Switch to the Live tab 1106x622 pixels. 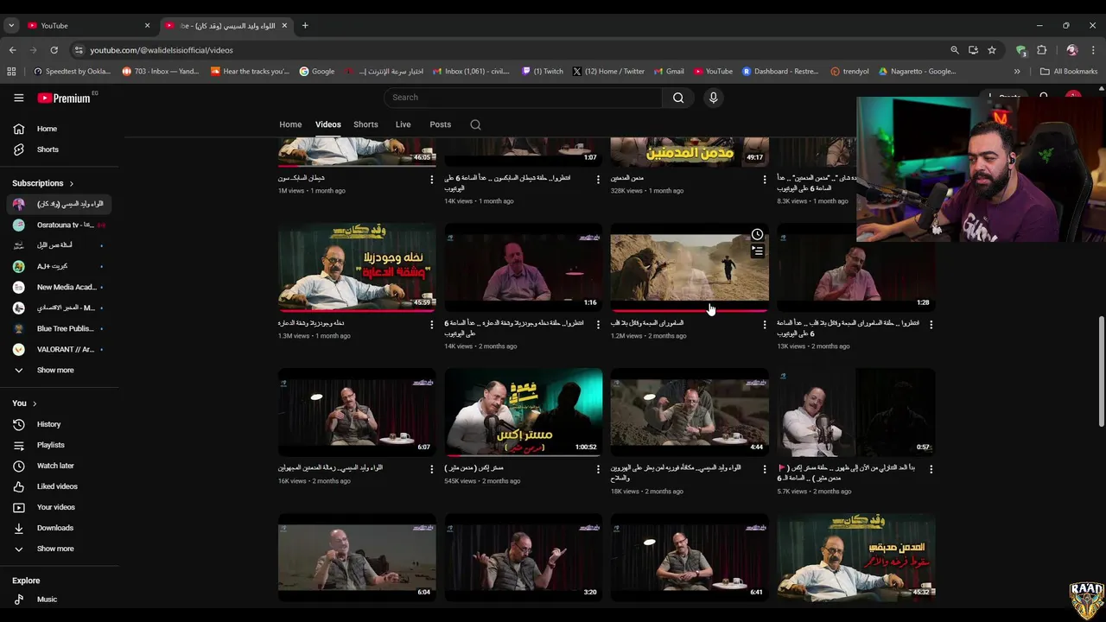coord(403,124)
